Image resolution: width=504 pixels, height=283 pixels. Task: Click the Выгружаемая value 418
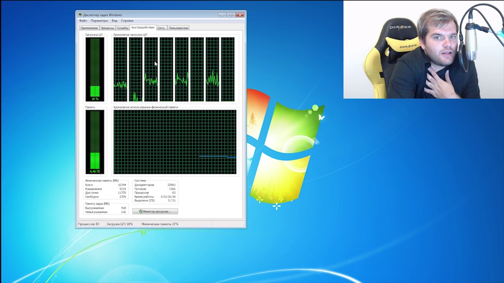(124, 208)
